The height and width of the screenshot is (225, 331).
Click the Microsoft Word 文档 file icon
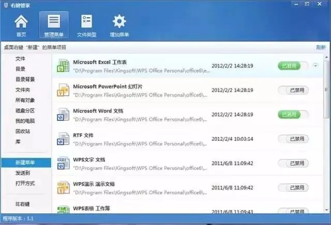[63, 114]
